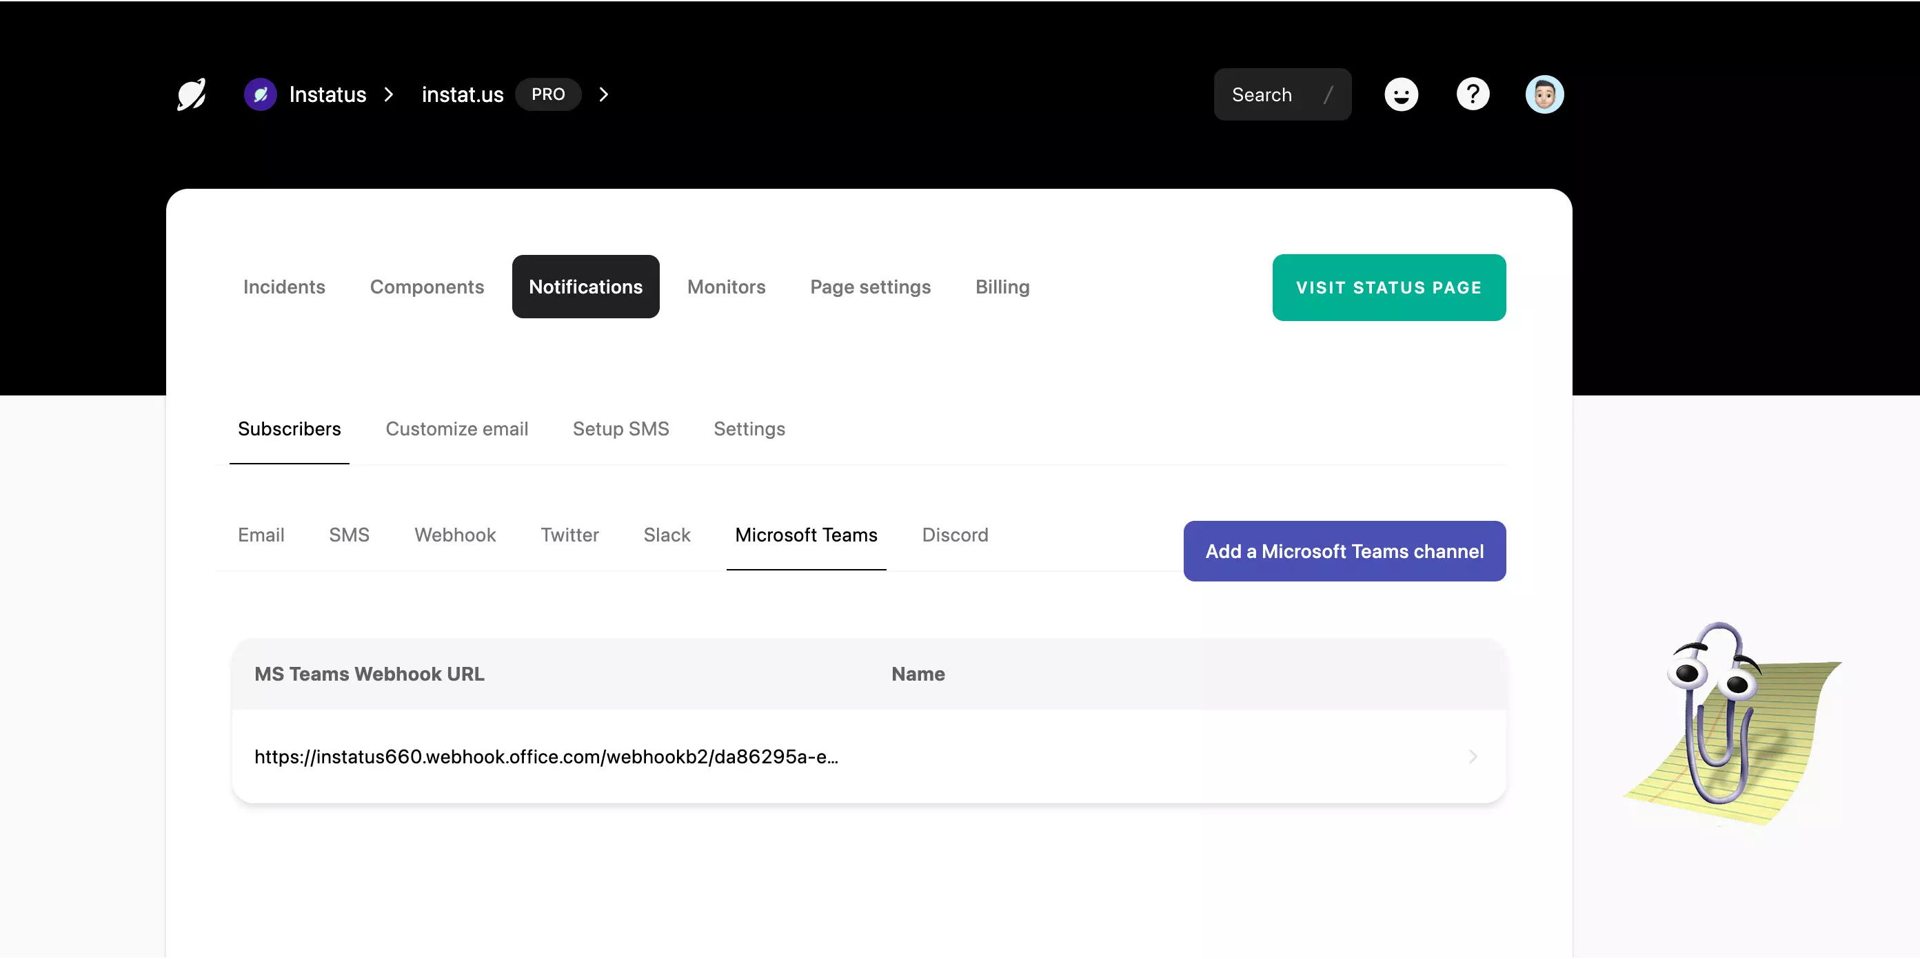Open the Monitors tab

pos(726,287)
